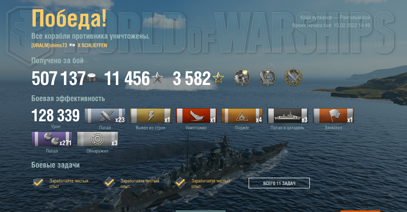
Task: Click the purple secondary hits ribbon x271
Action: point(52,139)
